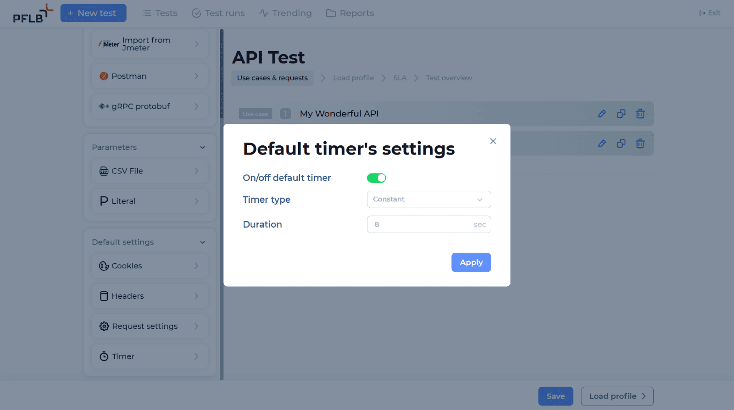734x410 pixels.
Task: Select the Timer type dropdown
Action: [x=428, y=199]
